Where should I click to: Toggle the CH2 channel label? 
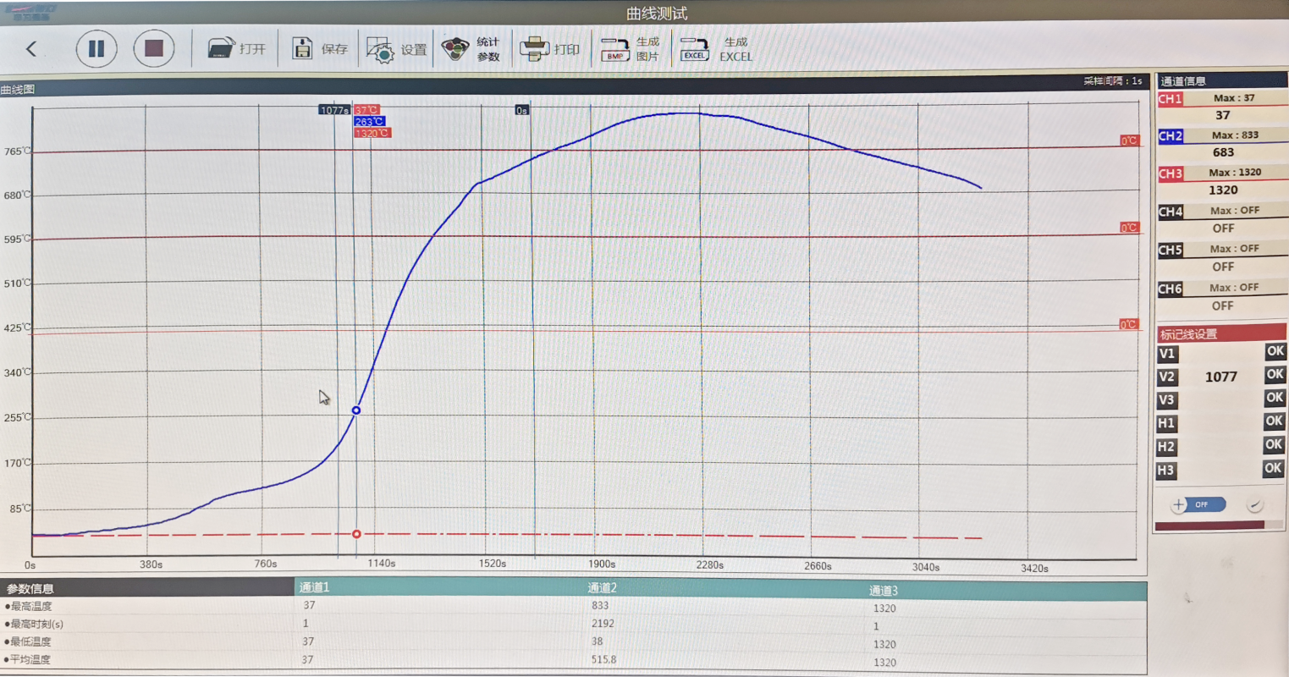[x=1171, y=136]
